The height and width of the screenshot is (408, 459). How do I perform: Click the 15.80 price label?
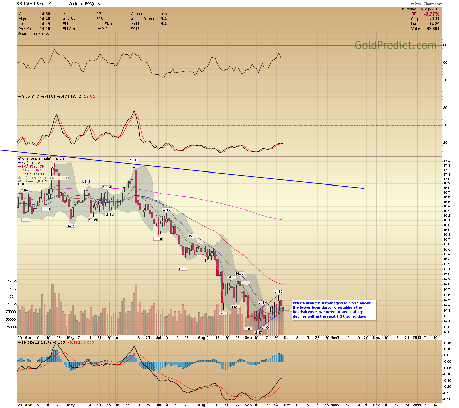point(158,239)
